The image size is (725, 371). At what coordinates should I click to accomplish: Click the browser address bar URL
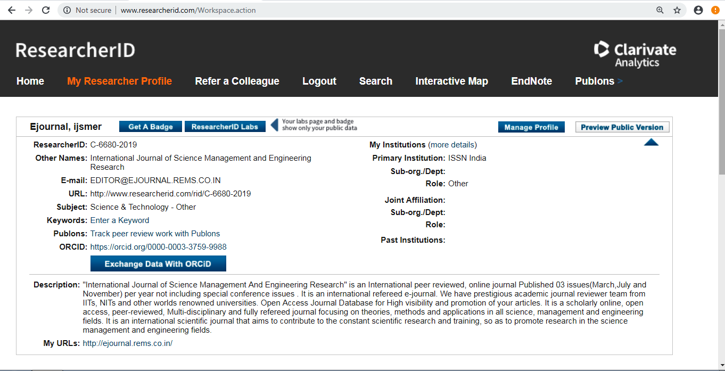pos(188,10)
